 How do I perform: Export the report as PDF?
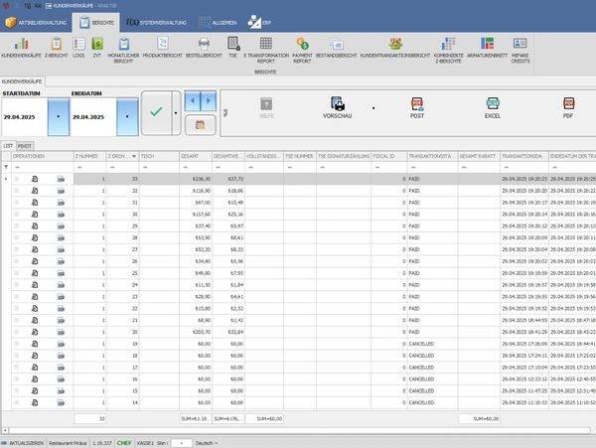569,107
